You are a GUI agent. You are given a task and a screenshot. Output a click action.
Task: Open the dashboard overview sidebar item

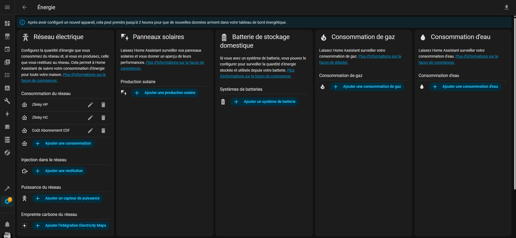(7, 23)
